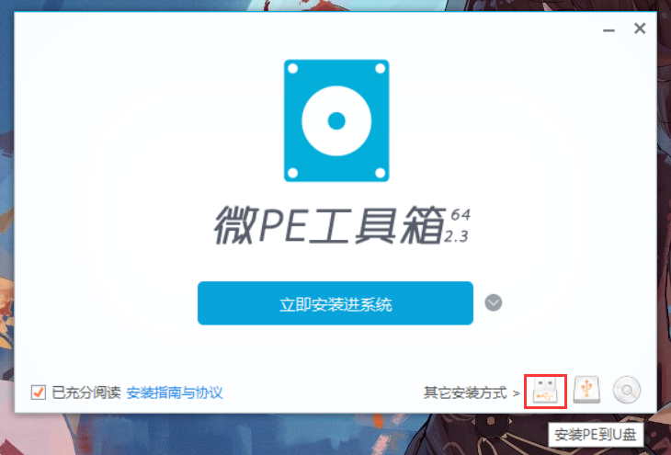Viewport: 671px width, 455px height.
Task: Click the blue hard disk logo
Action: tap(336, 120)
